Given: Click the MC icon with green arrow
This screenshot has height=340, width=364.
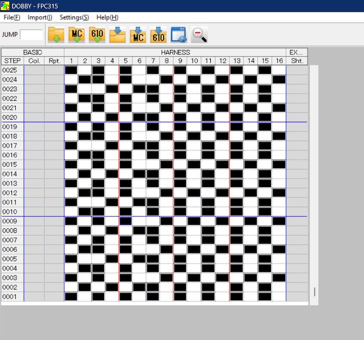Looking at the screenshot, I should click(x=77, y=35).
